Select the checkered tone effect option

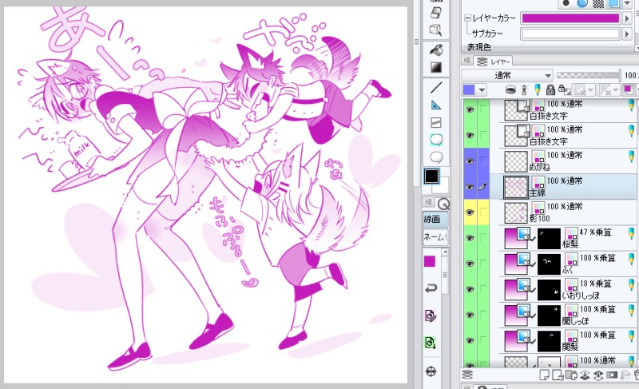(x=598, y=3)
